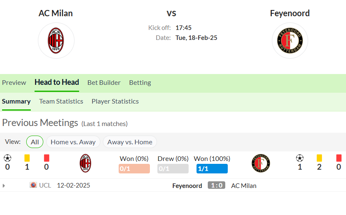Select Away vs. Home view filter
346x215 pixels.
130,142
